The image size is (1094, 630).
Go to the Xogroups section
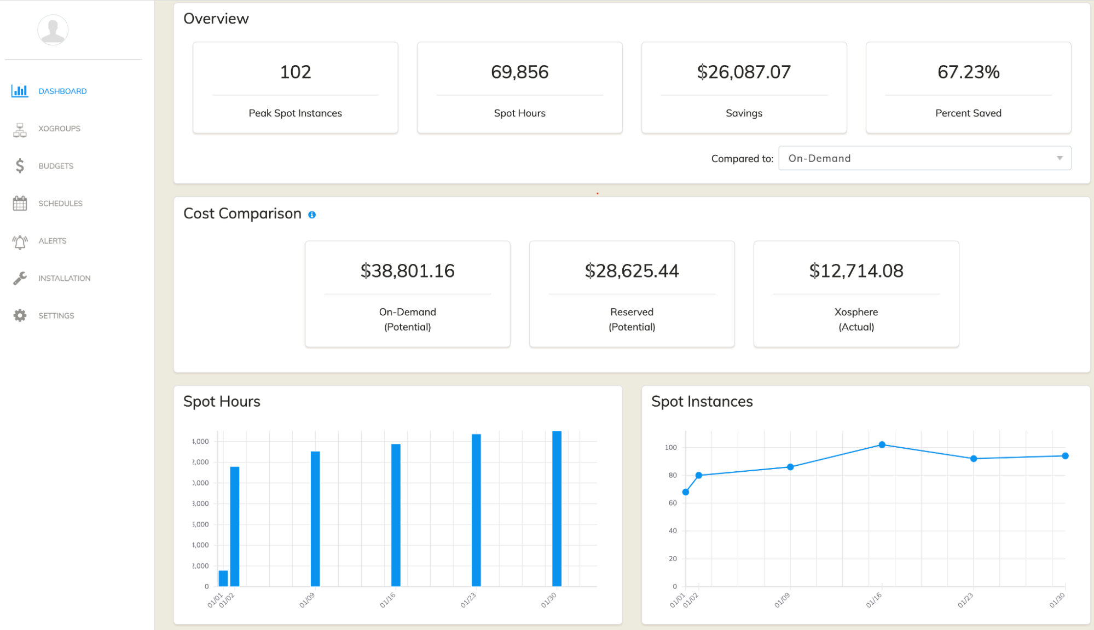(59, 129)
